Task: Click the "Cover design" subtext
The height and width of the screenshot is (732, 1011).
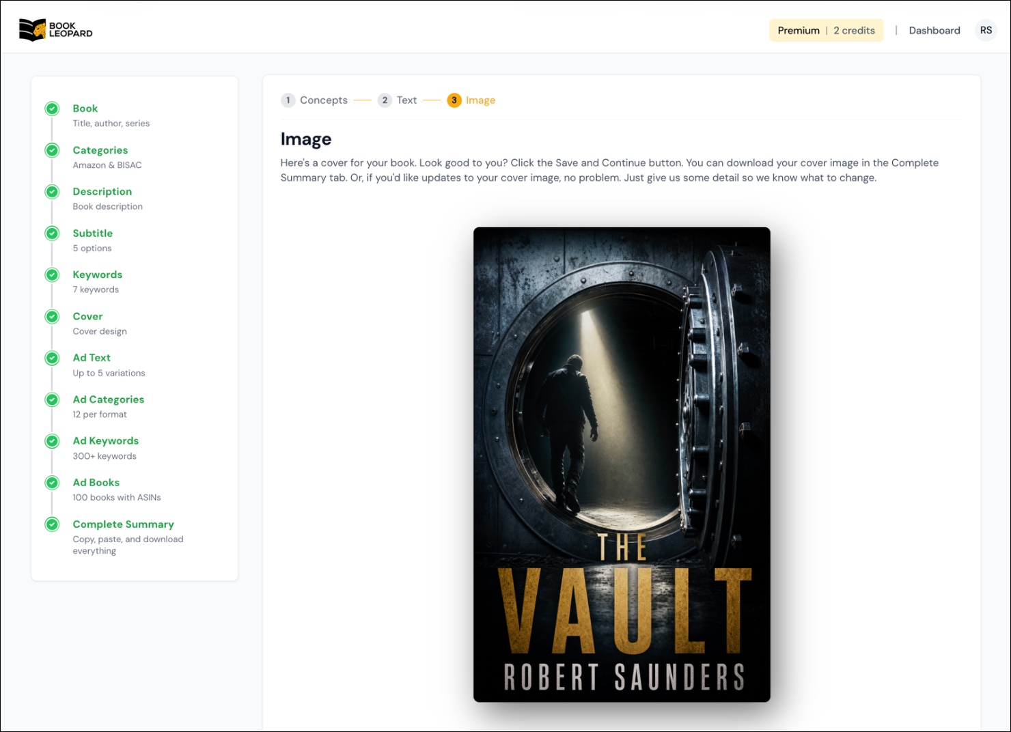Action: (100, 331)
